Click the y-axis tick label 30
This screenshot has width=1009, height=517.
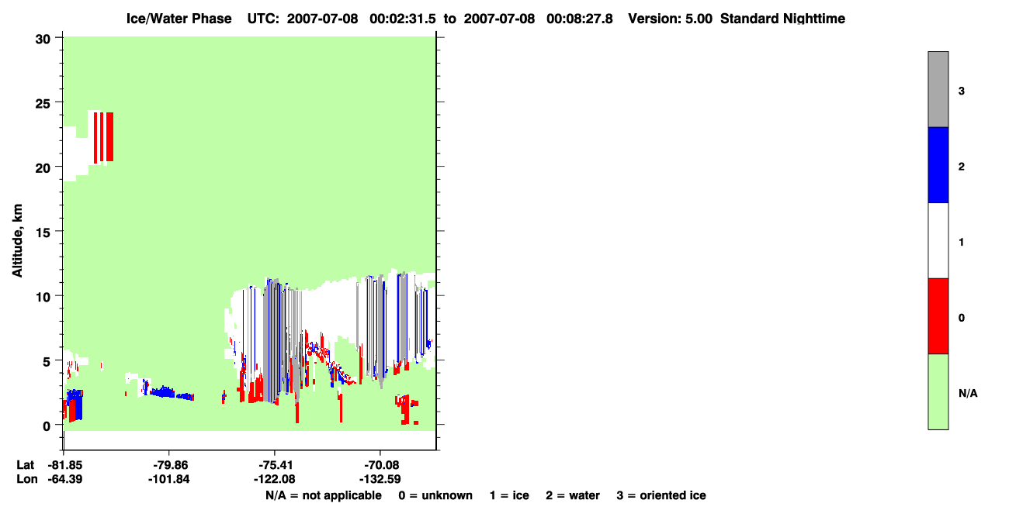point(45,38)
